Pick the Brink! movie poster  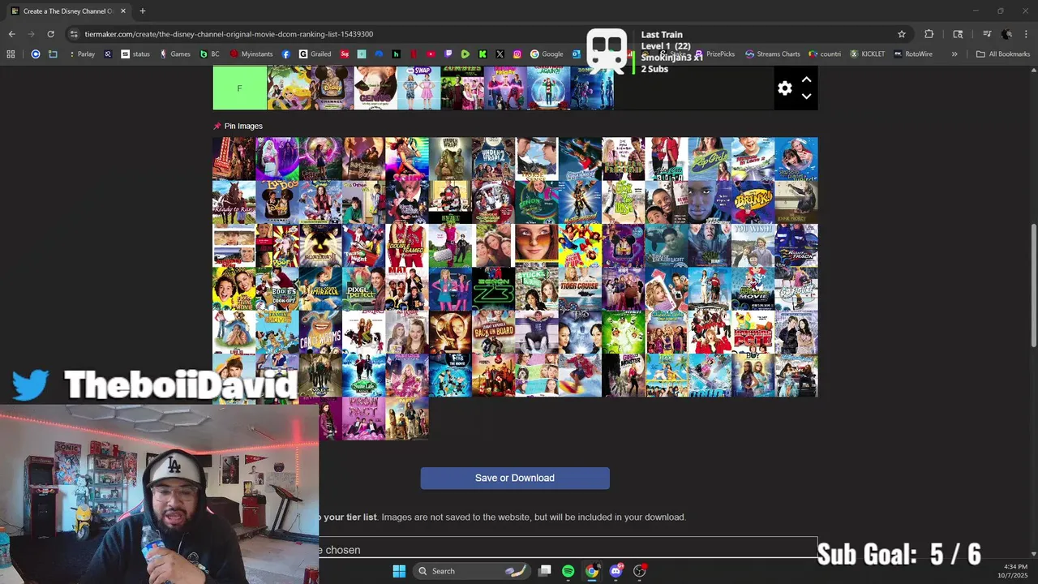[753, 202]
